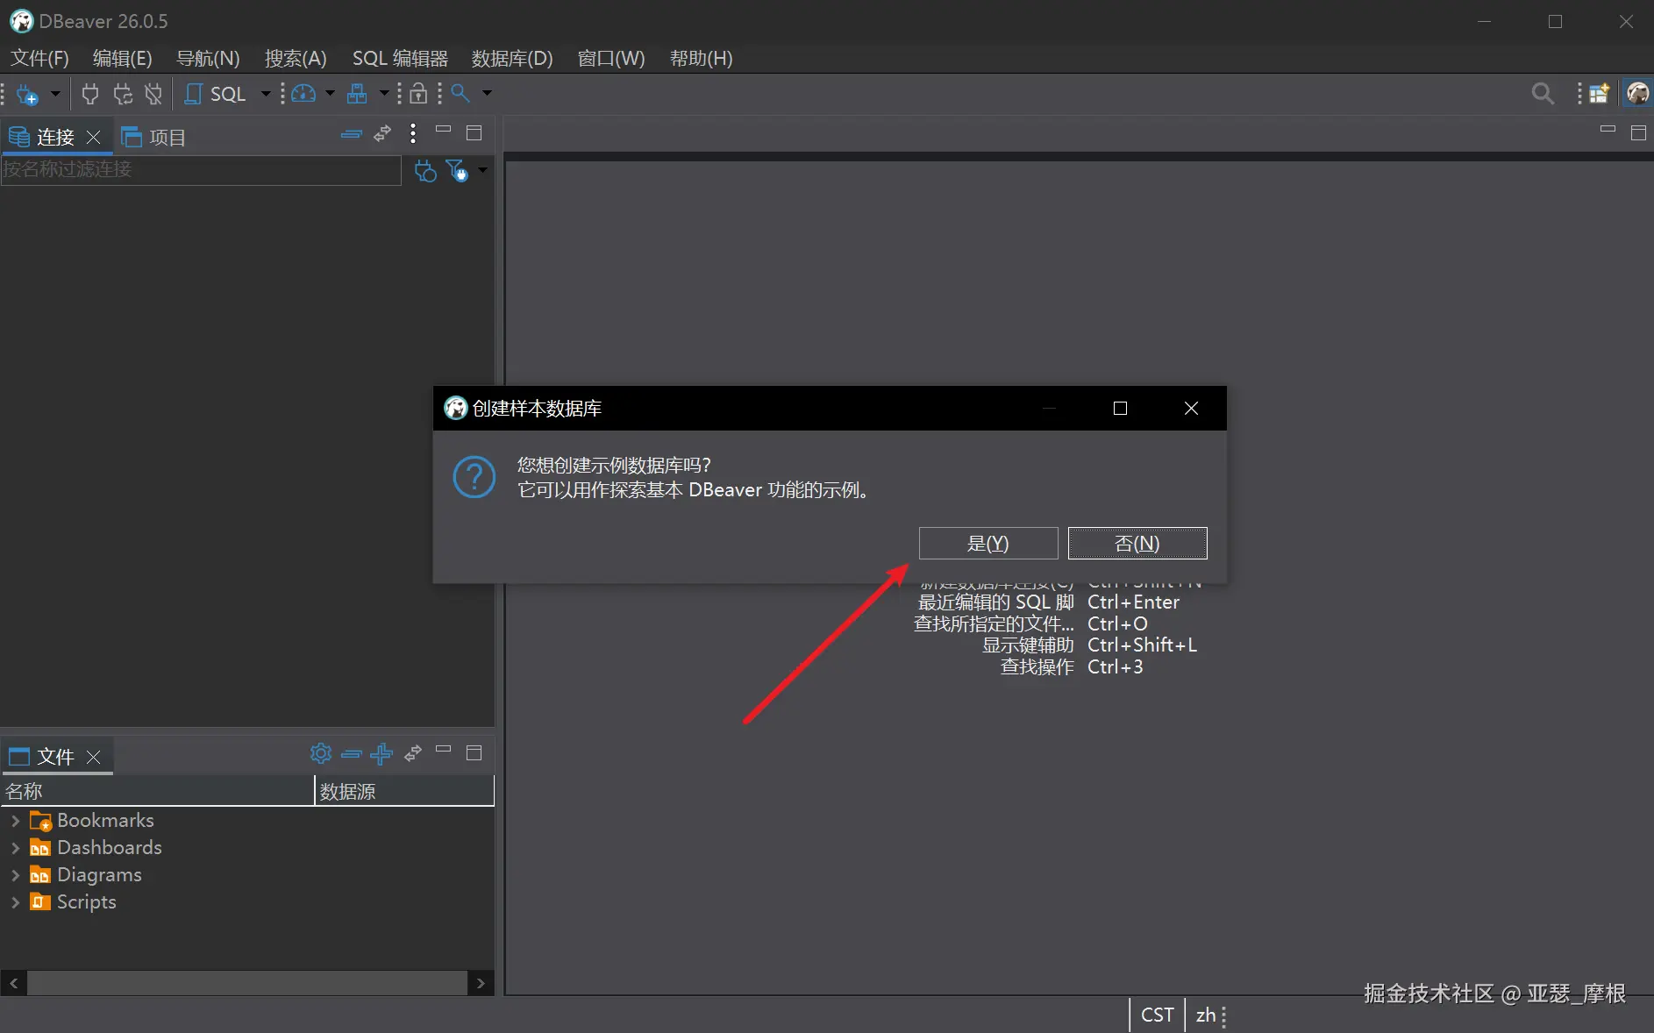This screenshot has height=1033, width=1654.
Task: Close the 创建样本数据库 dialog
Action: pos(1191,409)
